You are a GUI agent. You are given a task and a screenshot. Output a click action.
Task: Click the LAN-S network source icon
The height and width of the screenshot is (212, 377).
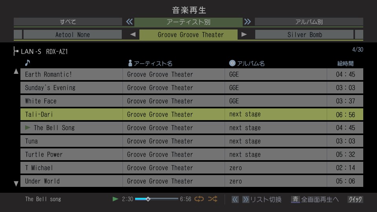[16, 51]
